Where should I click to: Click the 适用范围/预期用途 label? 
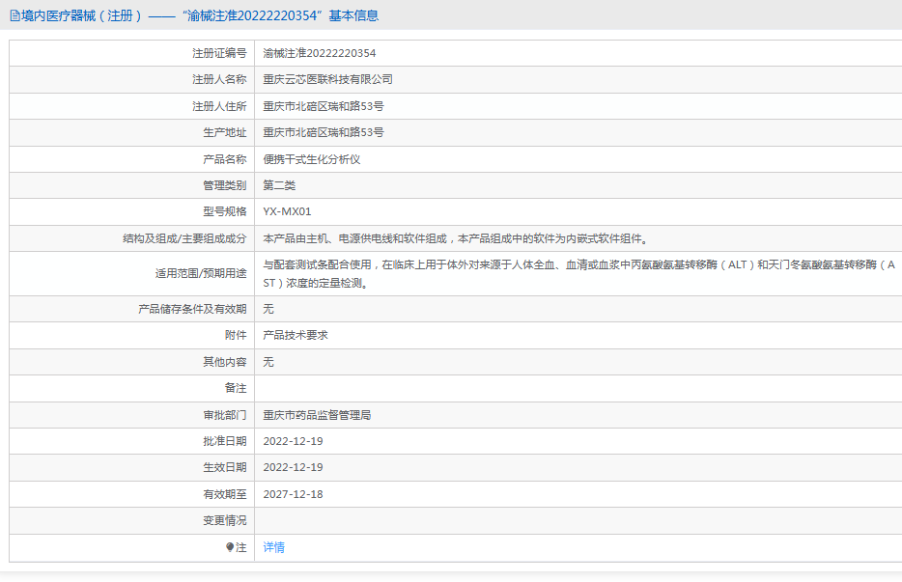[201, 273]
